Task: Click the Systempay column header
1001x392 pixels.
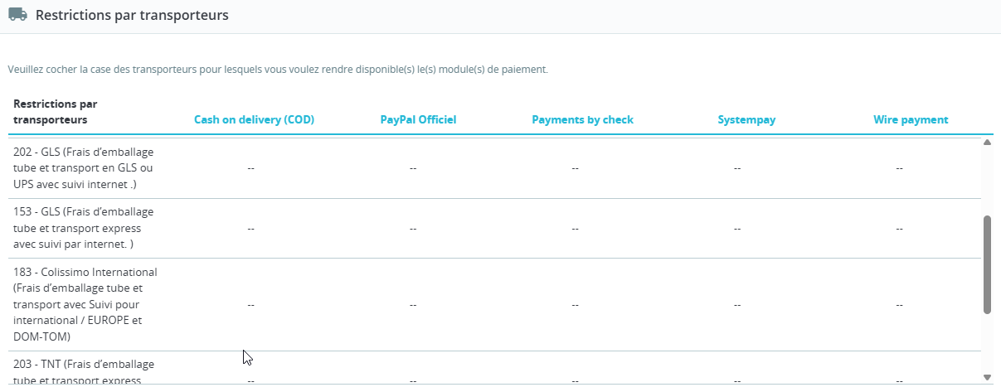Action: click(746, 119)
